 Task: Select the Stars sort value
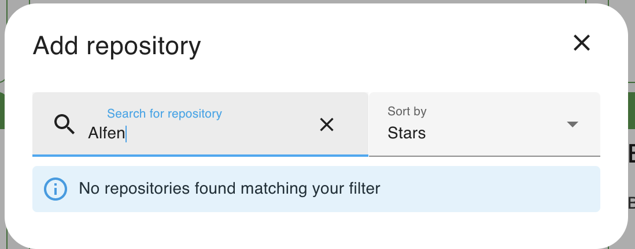407,133
